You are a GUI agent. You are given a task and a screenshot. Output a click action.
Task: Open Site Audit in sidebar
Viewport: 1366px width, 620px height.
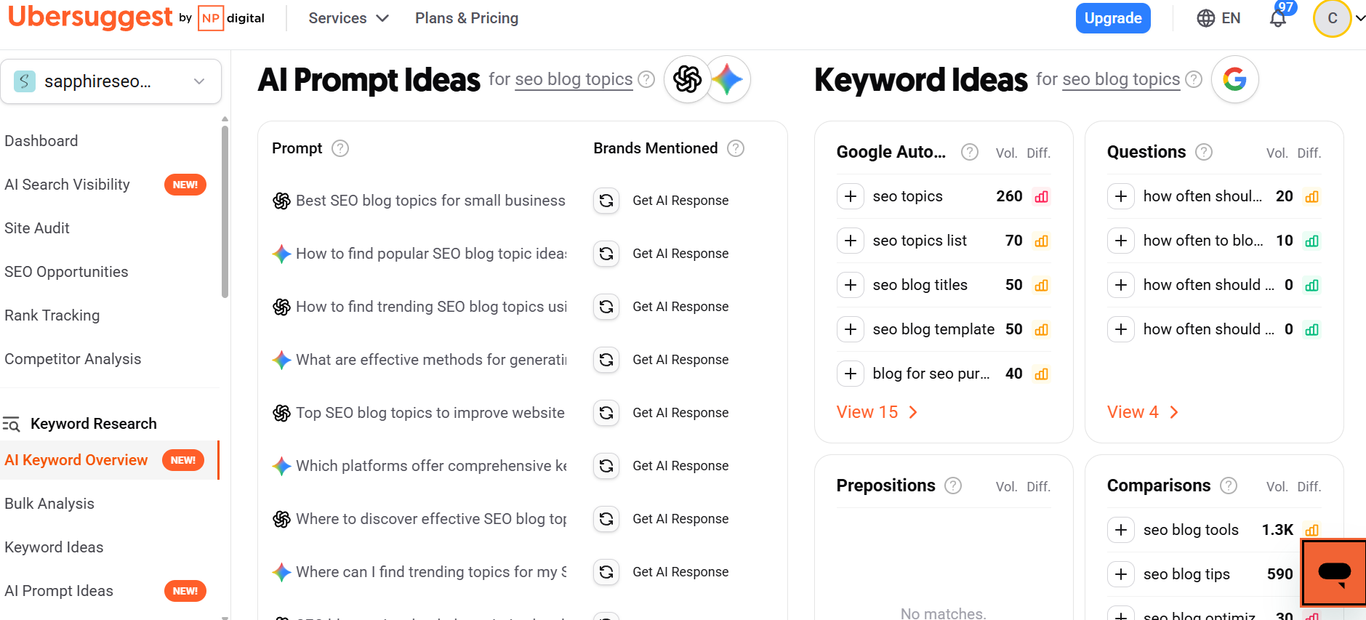37,228
